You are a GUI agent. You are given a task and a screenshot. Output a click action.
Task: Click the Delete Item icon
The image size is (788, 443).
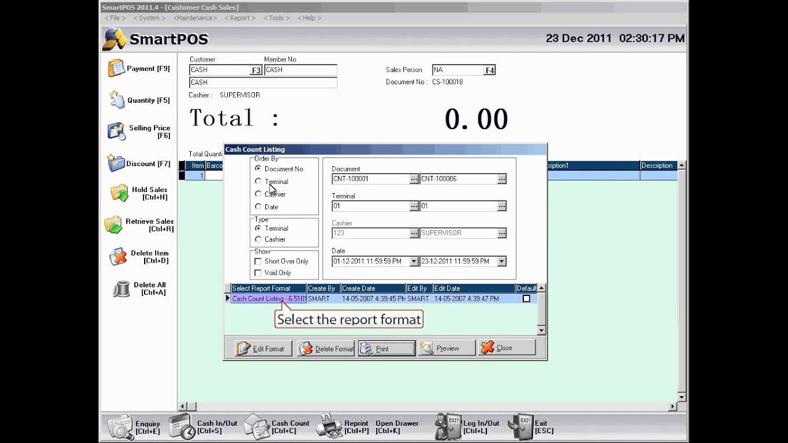pos(118,257)
